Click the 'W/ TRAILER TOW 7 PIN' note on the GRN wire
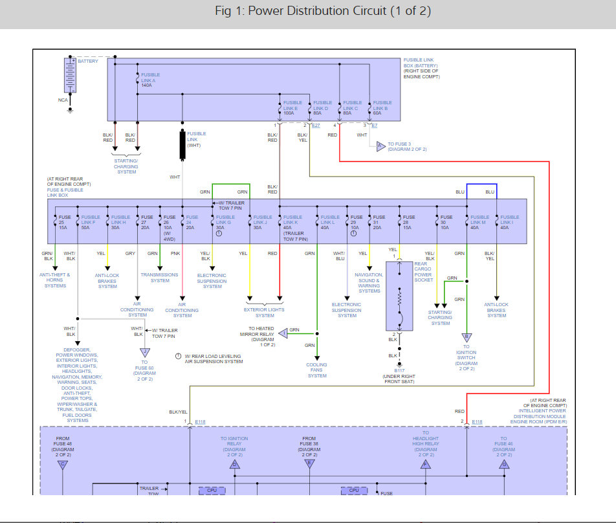Viewport: 616px width, 523px height. [x=232, y=205]
